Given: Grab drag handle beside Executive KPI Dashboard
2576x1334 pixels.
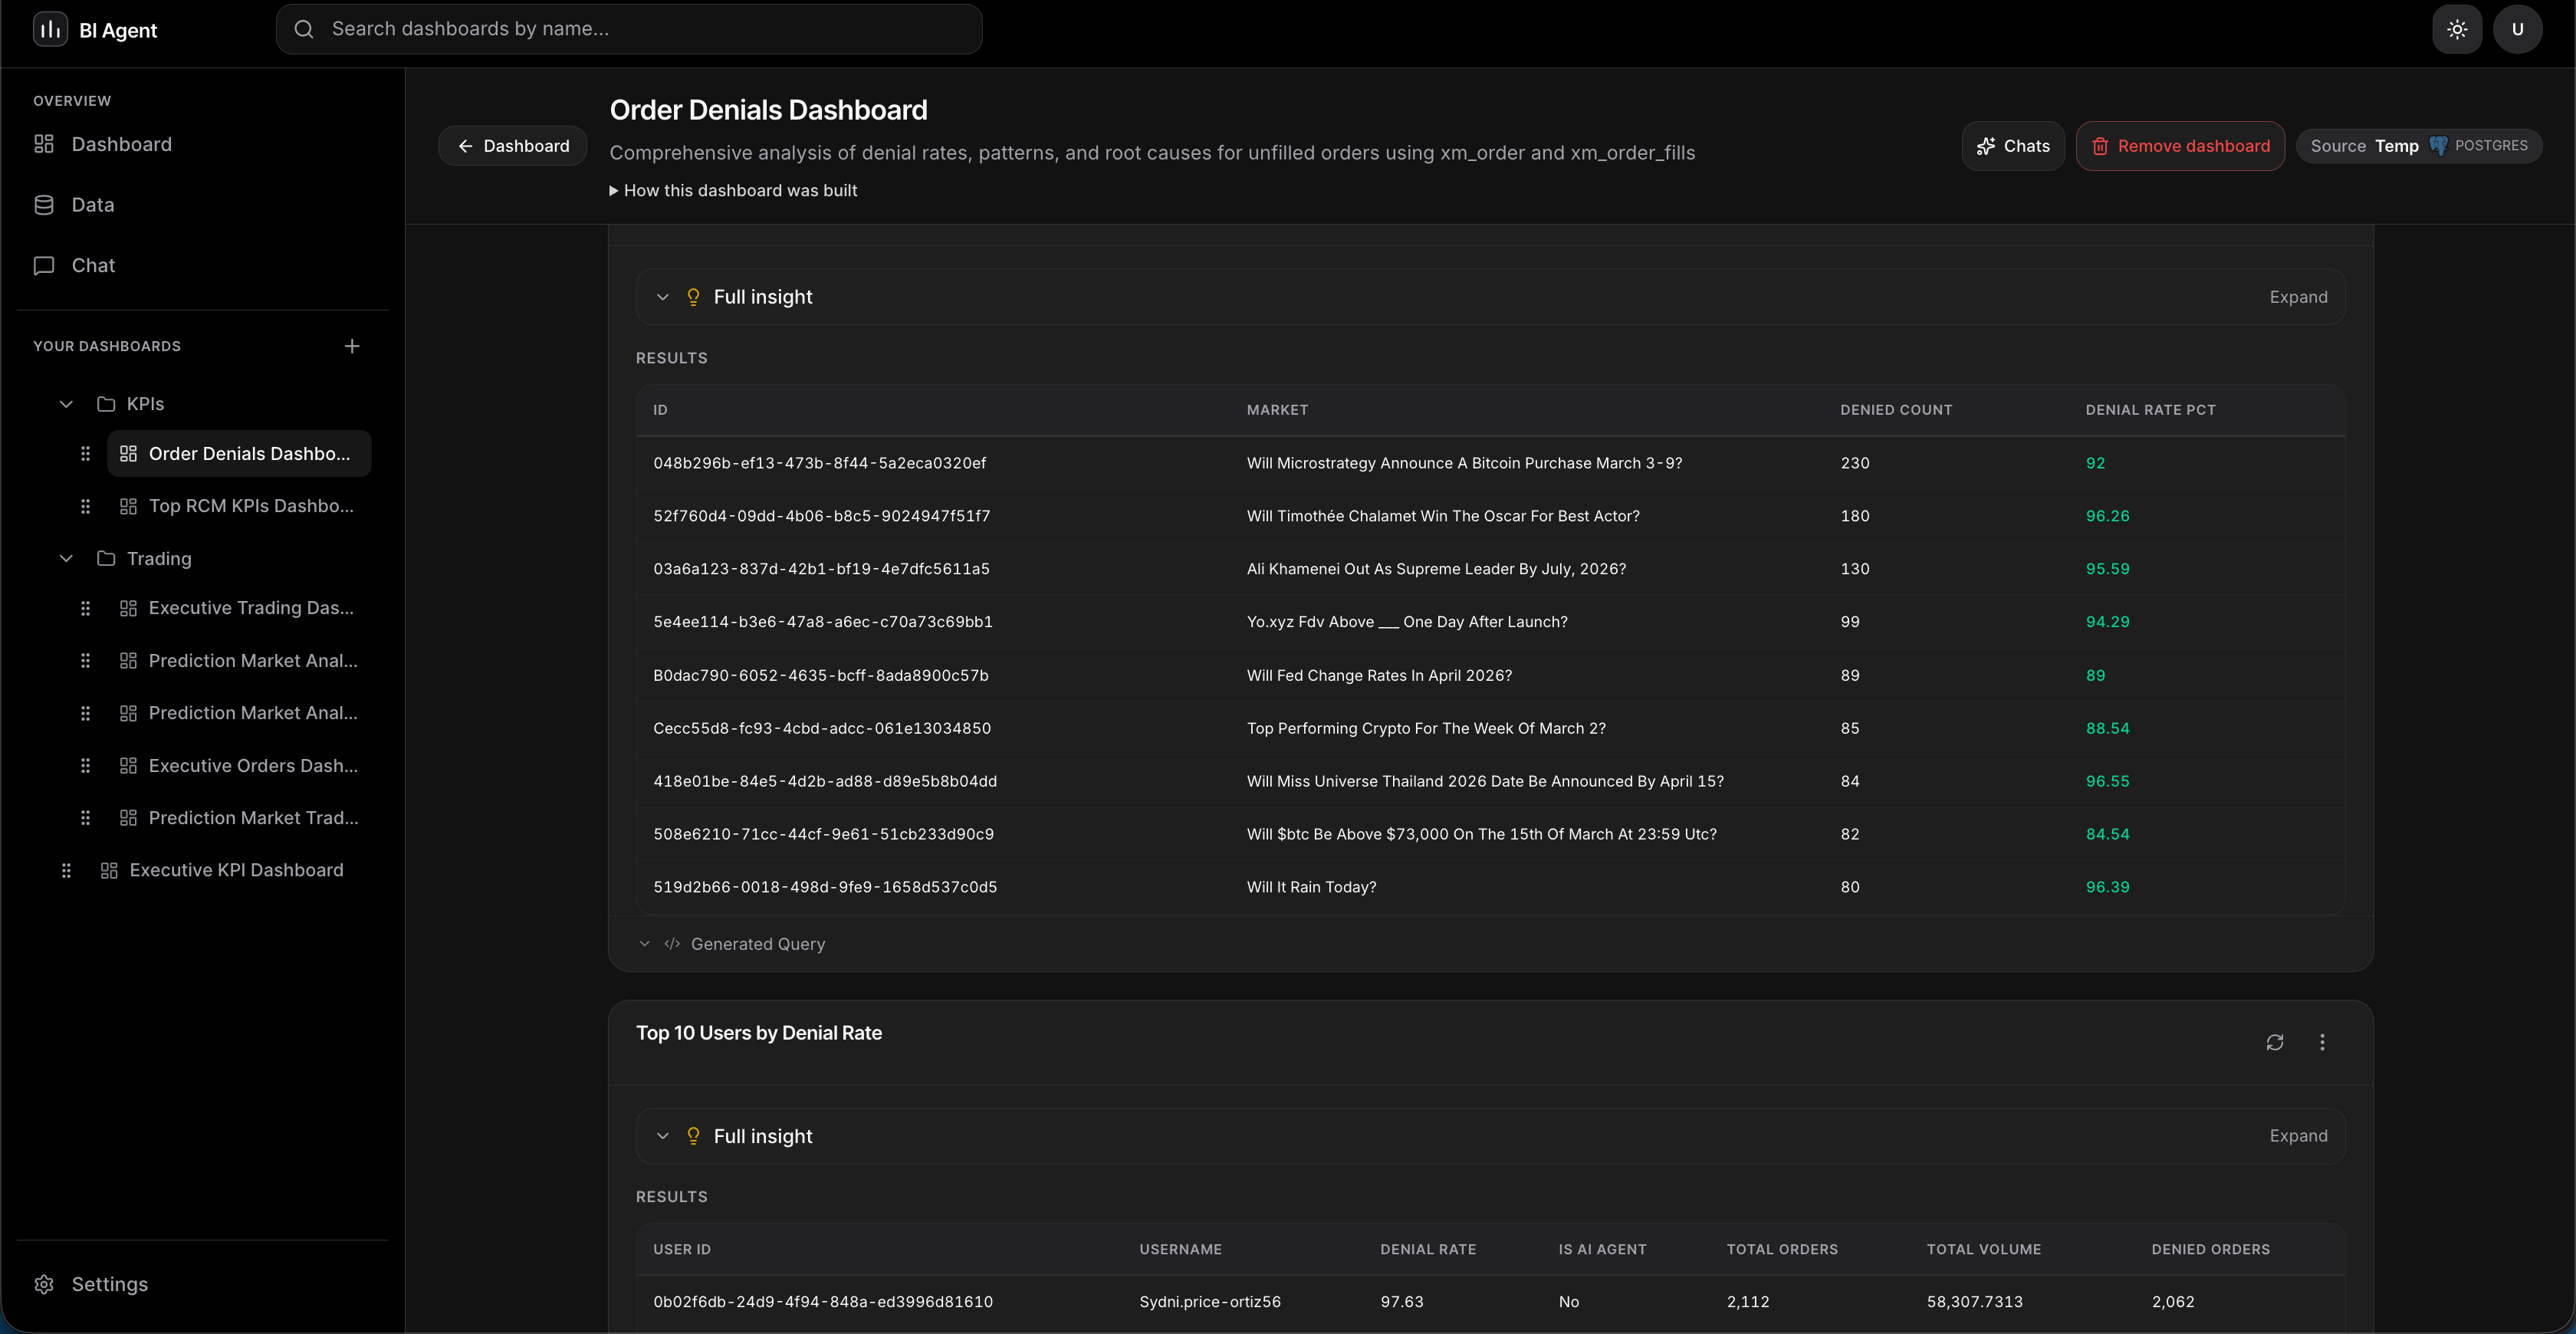Looking at the screenshot, I should (66, 870).
